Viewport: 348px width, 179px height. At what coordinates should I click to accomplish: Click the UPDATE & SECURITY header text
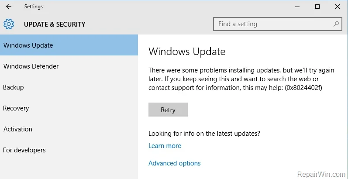click(55, 24)
